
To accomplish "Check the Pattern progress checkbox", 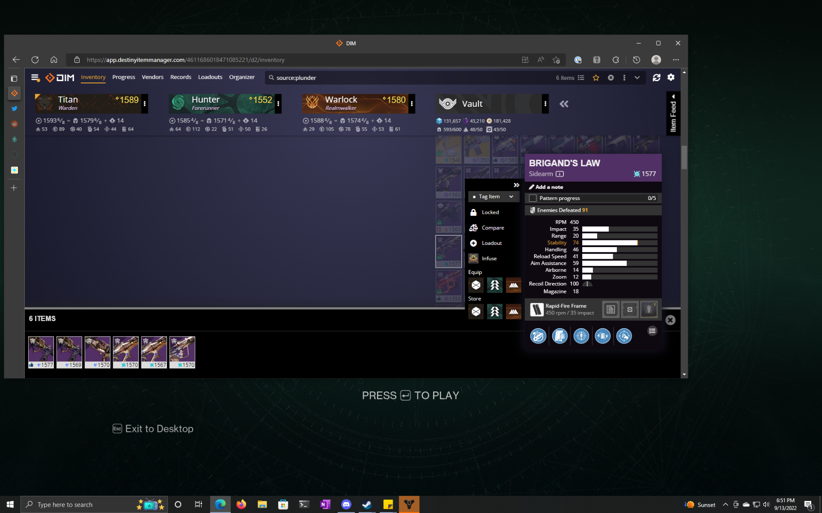I will point(532,198).
